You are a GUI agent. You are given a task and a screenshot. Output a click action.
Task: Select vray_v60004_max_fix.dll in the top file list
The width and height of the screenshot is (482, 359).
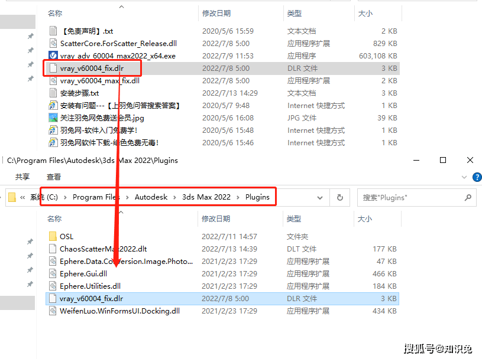point(99,81)
